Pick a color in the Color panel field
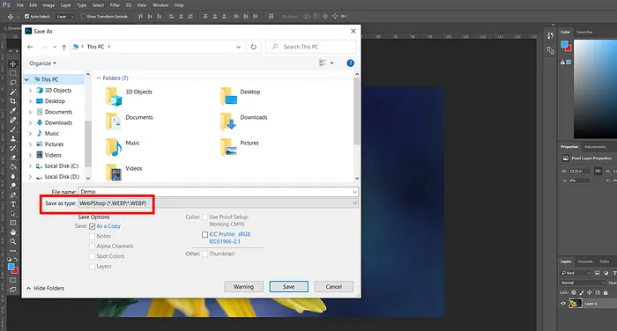617x331 pixels. pos(595,89)
